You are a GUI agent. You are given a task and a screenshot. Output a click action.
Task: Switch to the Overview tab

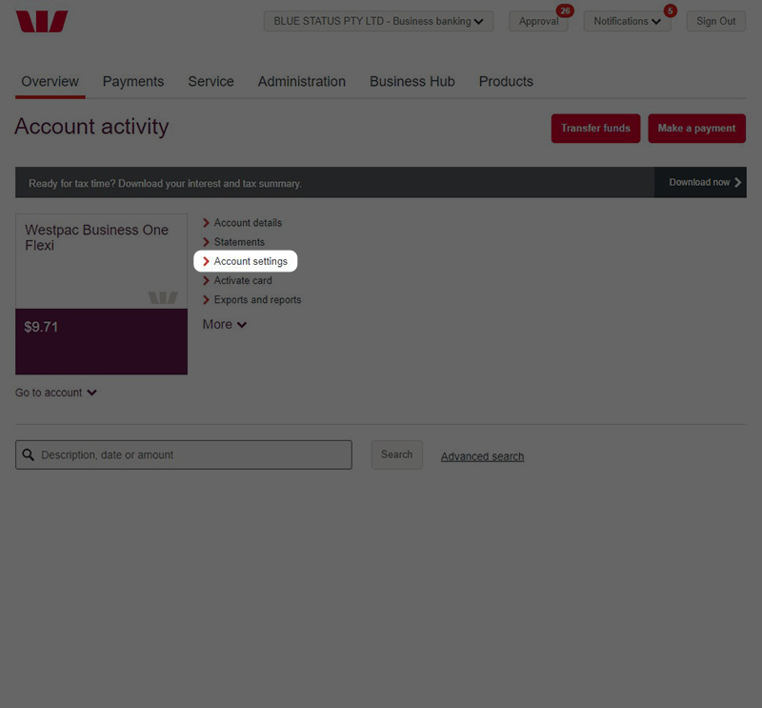50,81
